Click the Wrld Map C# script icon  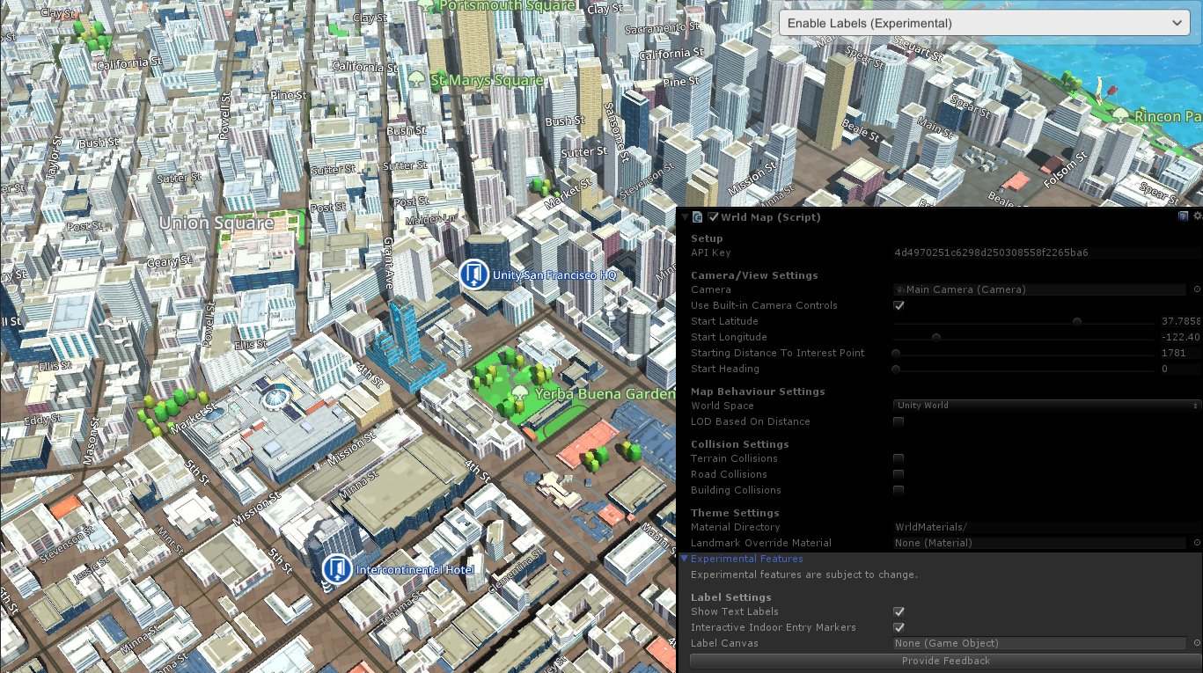[698, 217]
